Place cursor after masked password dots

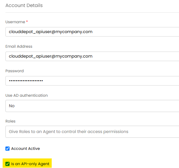pyautogui.click(x=43, y=81)
